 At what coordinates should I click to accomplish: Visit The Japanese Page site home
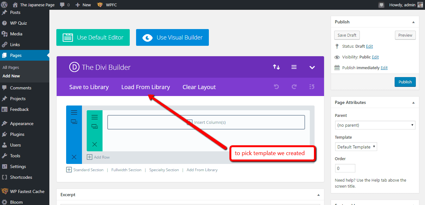coord(34,5)
